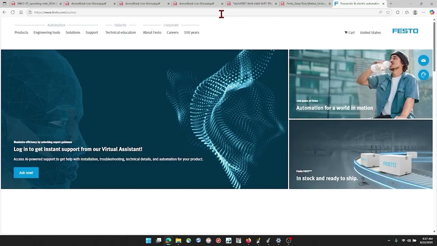437x246 pixels.
Task: Open the shopping Cart
Action: click(x=350, y=33)
